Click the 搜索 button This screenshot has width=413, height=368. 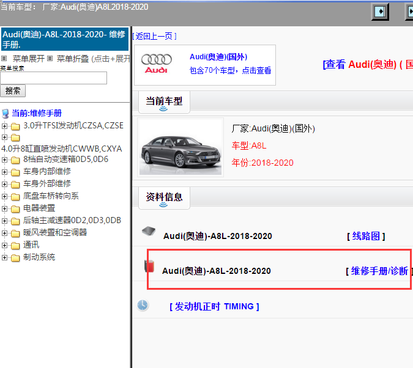(13, 91)
